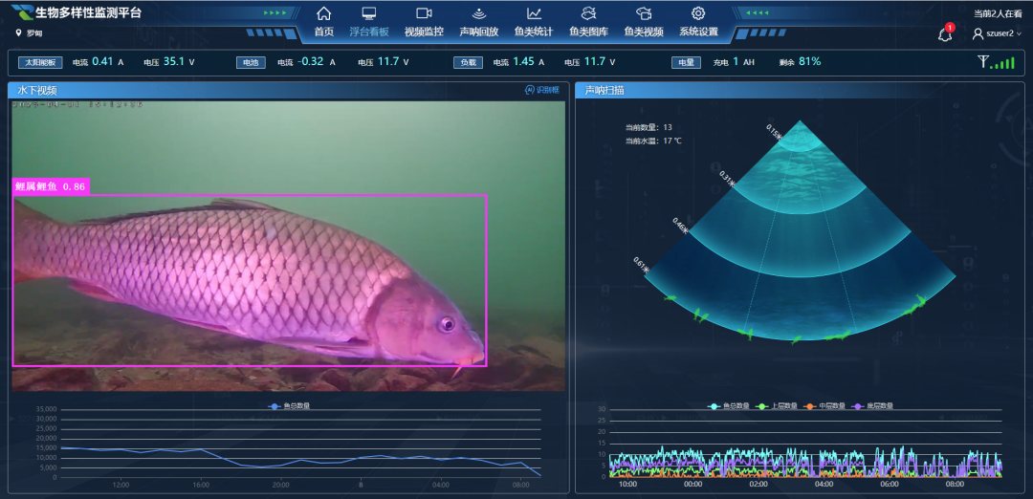Click the 首页 home icon
The height and width of the screenshot is (499, 1033).
[323, 13]
